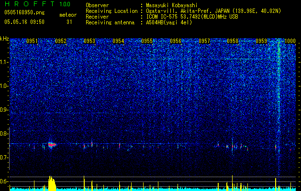Click the 'Observer' label

[97, 5]
